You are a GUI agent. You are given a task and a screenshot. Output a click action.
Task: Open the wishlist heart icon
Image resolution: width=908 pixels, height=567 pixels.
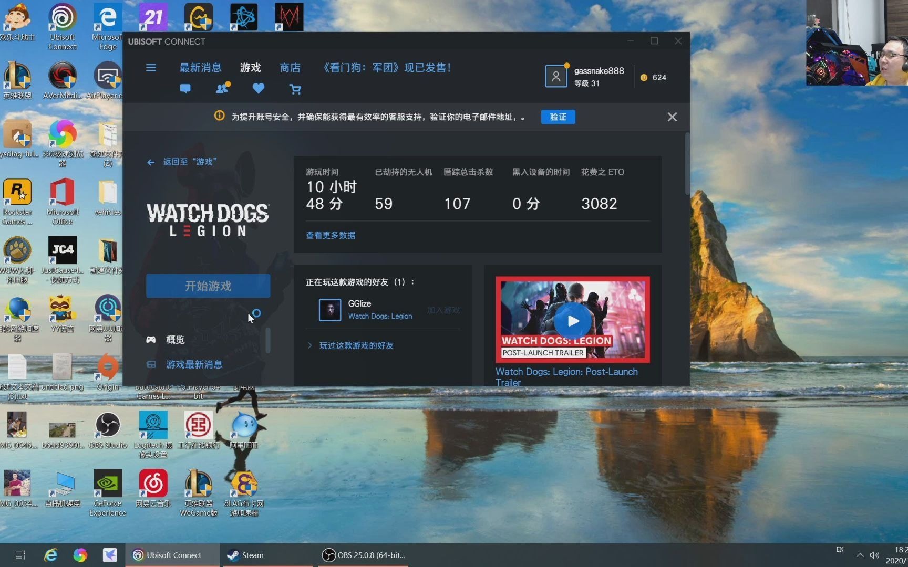click(x=258, y=89)
